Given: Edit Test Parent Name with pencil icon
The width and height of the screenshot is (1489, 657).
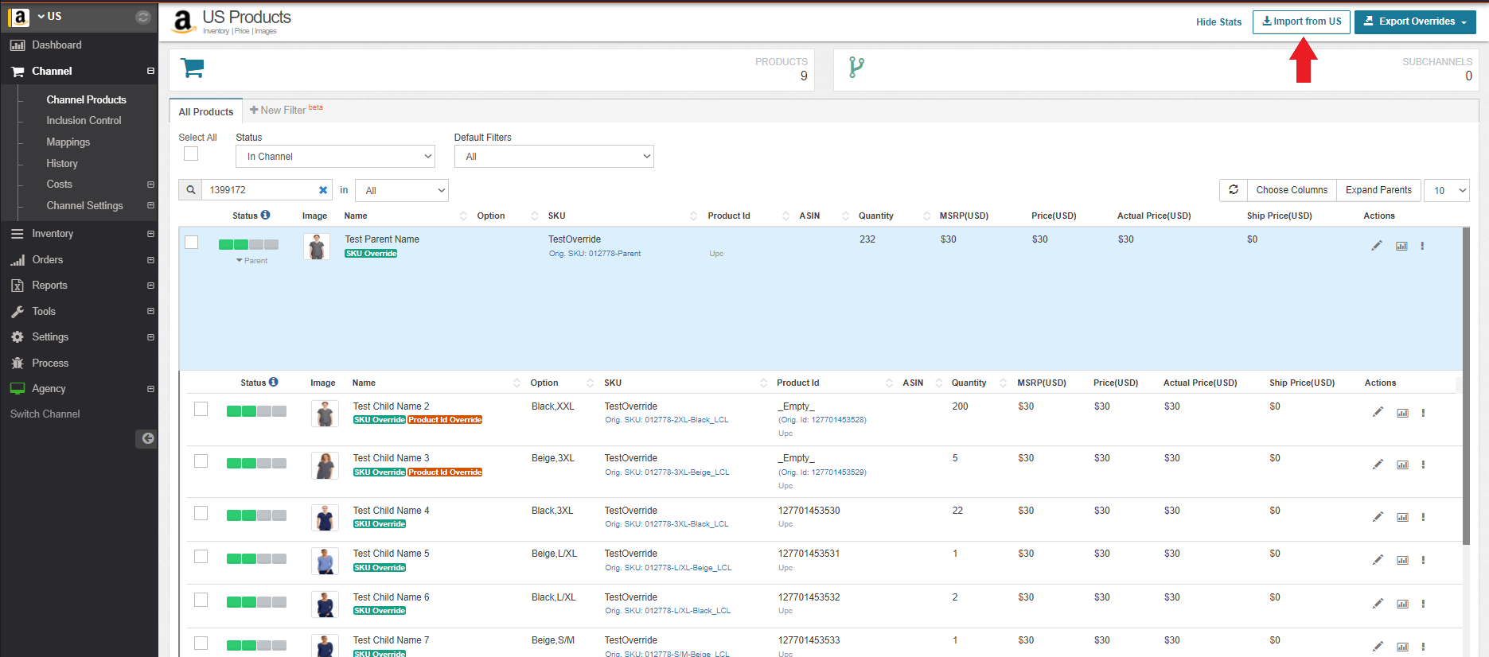Looking at the screenshot, I should 1377,246.
